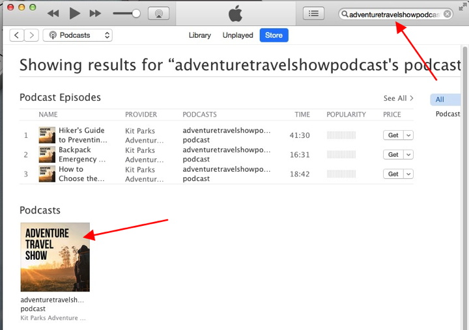Sort by the PODCASTS column header
This screenshot has width=469, height=330.
(199, 115)
